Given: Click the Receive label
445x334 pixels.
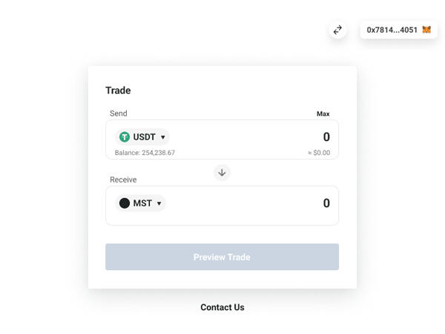Looking at the screenshot, I should click(x=123, y=180).
